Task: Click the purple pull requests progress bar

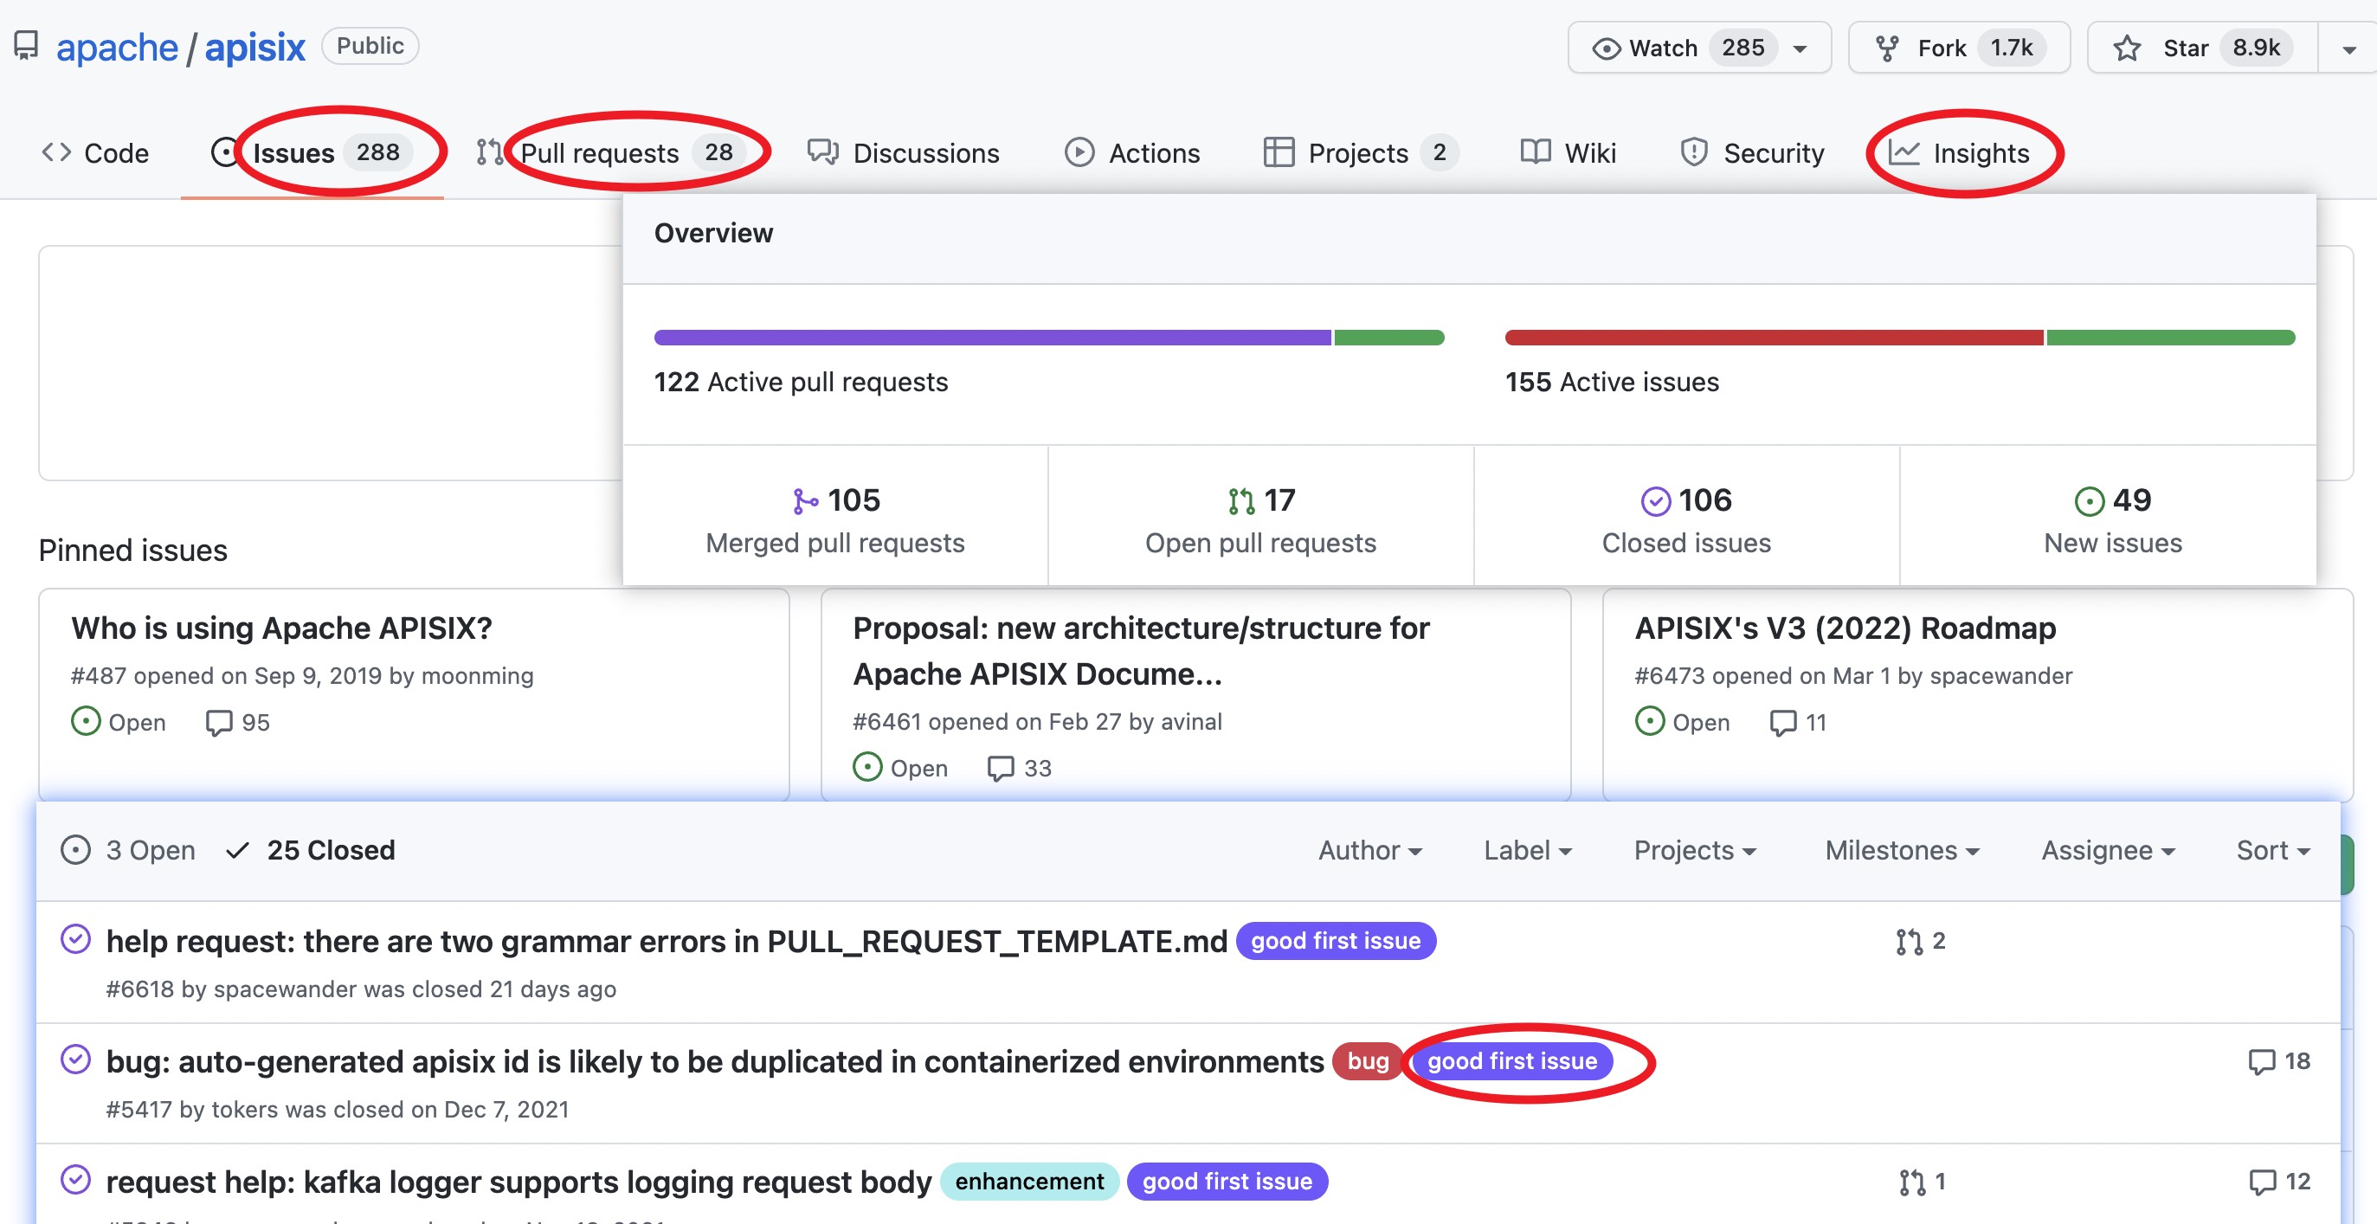Action: click(x=993, y=337)
